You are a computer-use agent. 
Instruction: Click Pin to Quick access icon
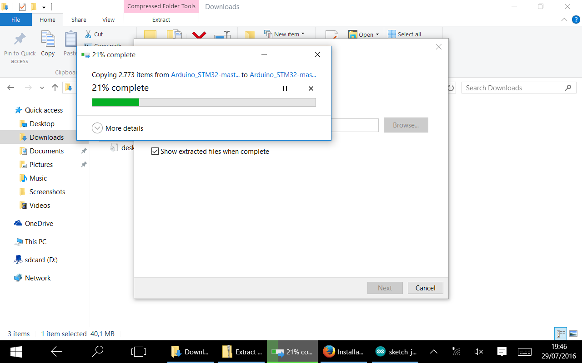pyautogui.click(x=20, y=48)
